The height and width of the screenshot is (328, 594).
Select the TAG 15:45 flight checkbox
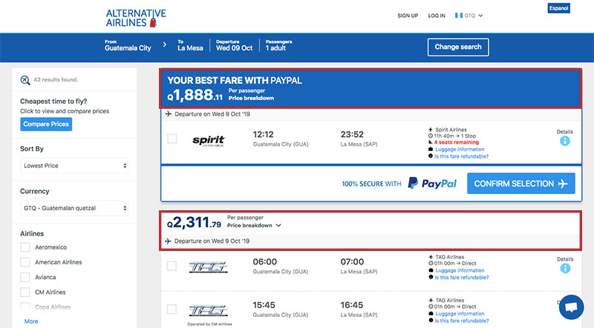tap(172, 309)
